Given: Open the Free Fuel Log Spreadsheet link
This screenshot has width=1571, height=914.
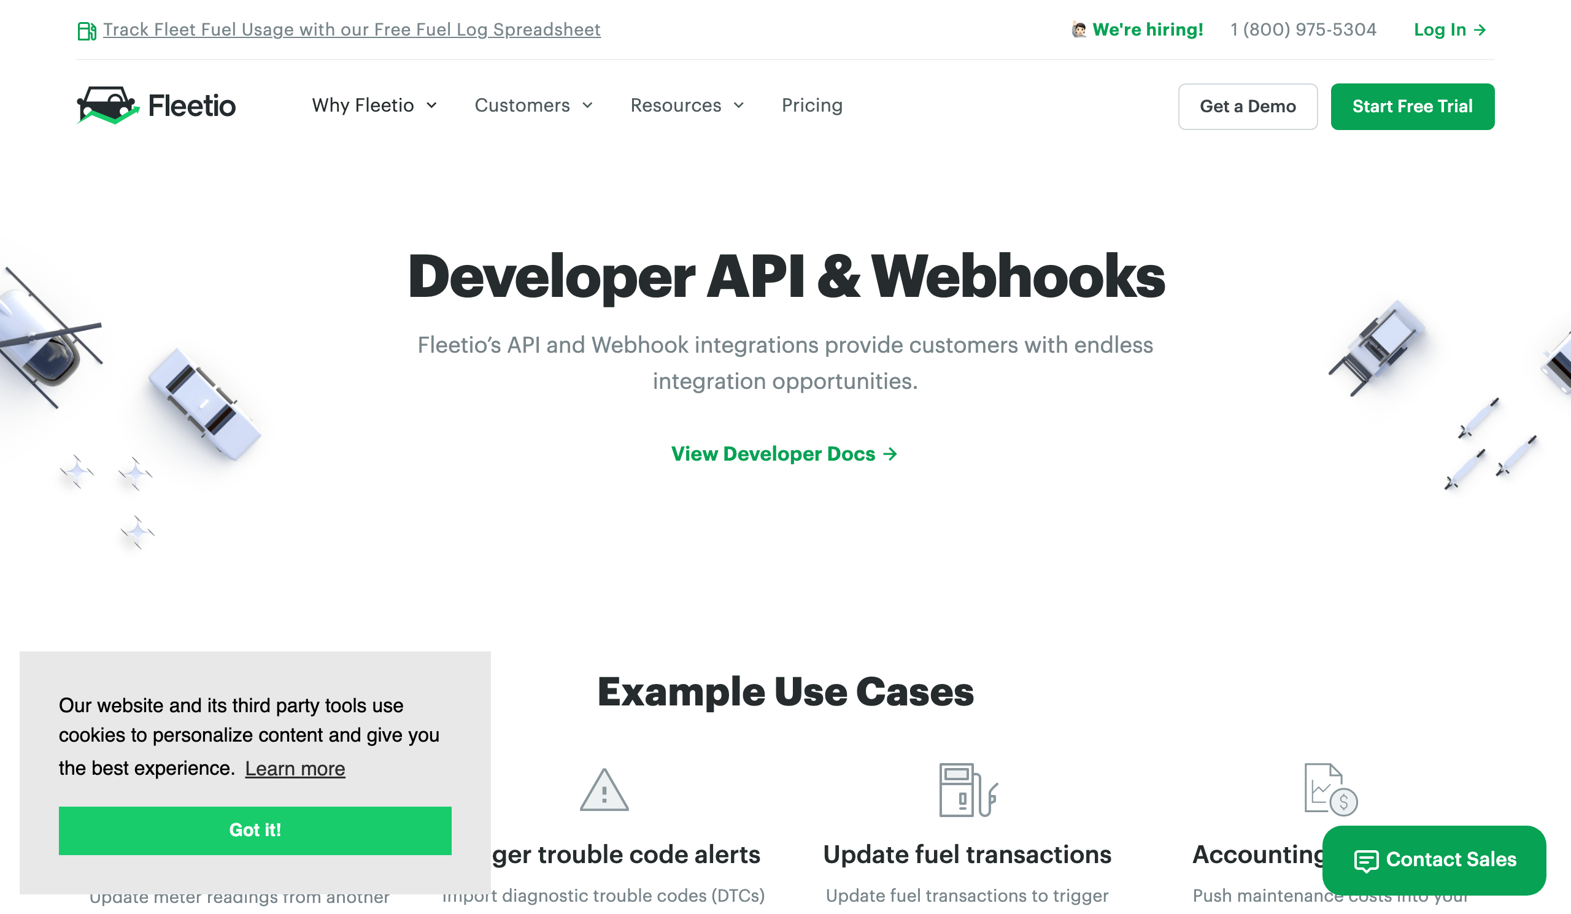Looking at the screenshot, I should (352, 29).
